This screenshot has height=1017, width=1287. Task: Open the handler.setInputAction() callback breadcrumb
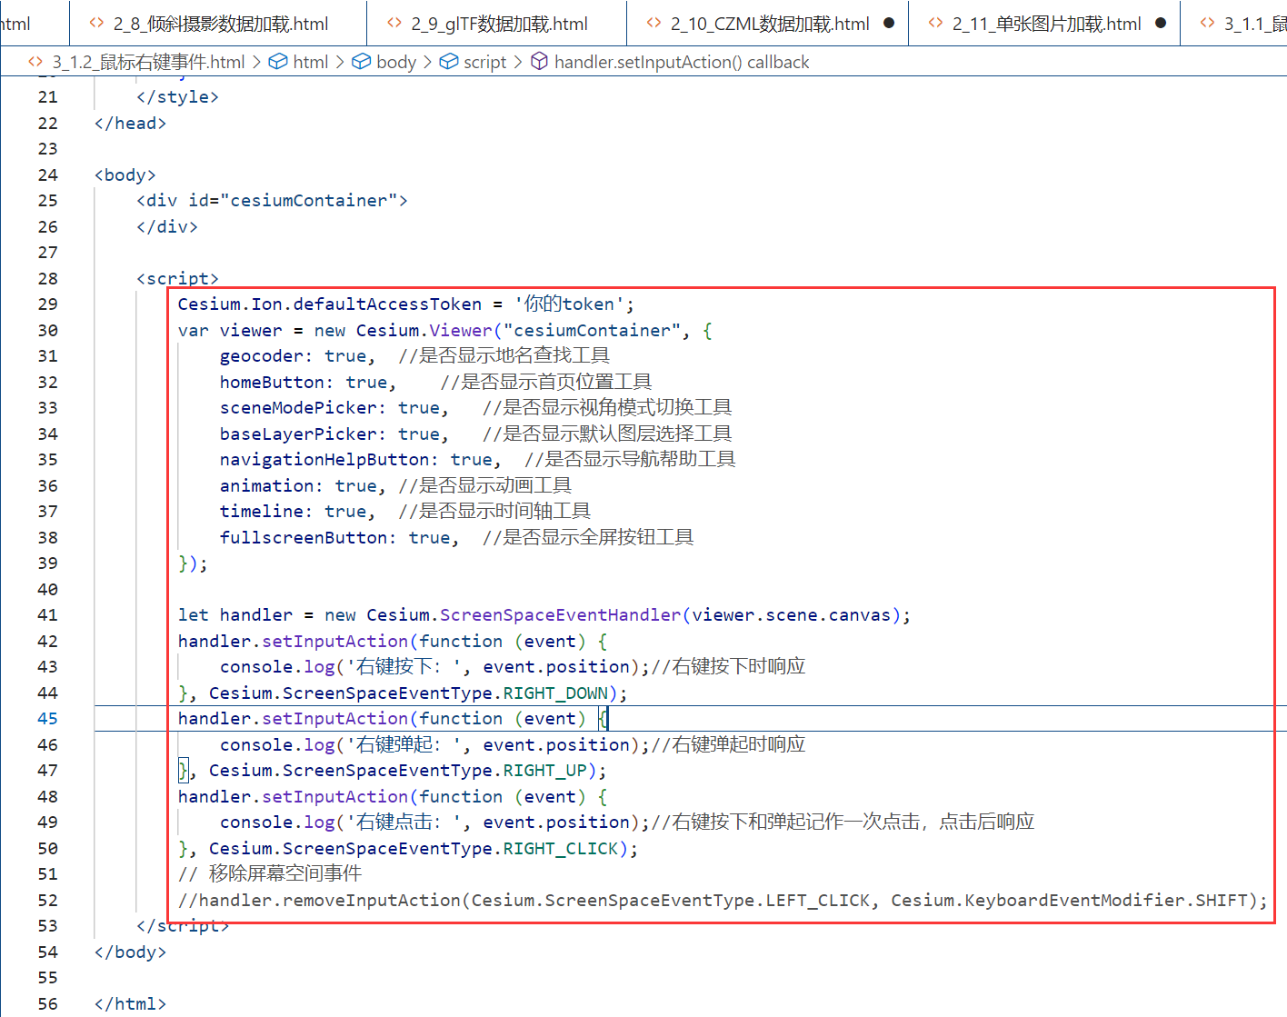tap(682, 62)
